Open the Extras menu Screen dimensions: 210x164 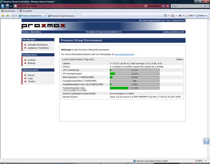click(x=201, y=15)
